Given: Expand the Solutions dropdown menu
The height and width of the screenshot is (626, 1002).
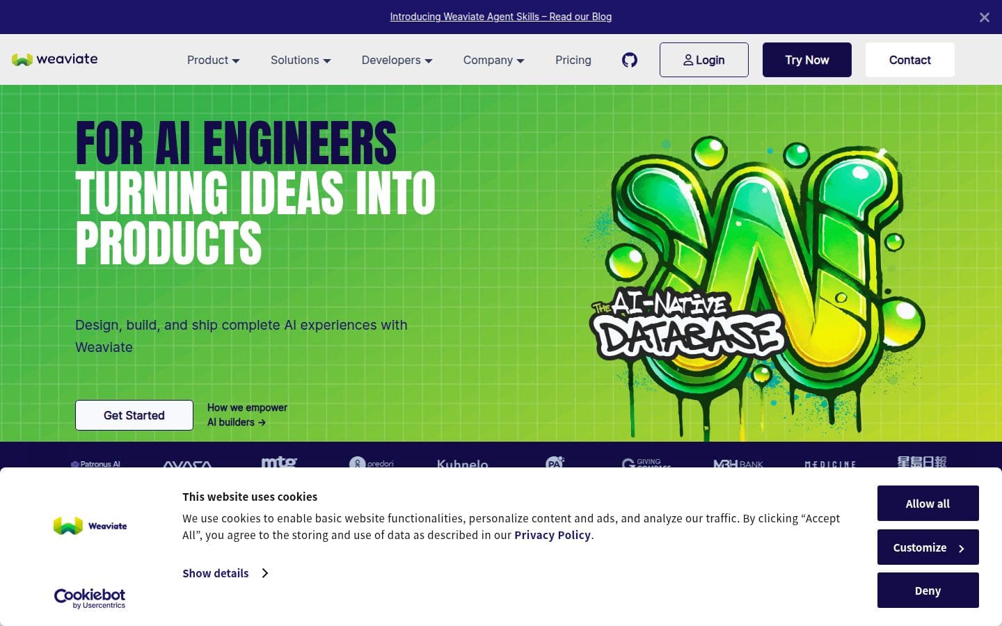Looking at the screenshot, I should click(301, 60).
